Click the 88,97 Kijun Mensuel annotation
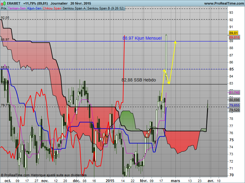The image size is (245, 183). click(142, 38)
